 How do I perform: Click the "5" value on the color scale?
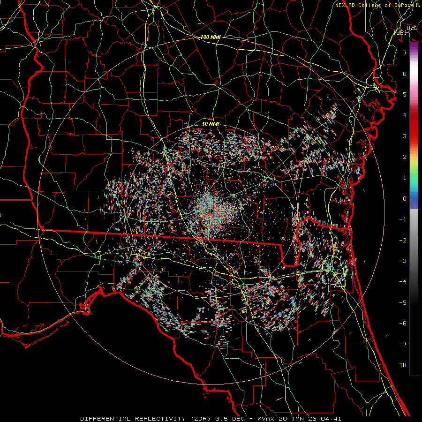(x=405, y=94)
